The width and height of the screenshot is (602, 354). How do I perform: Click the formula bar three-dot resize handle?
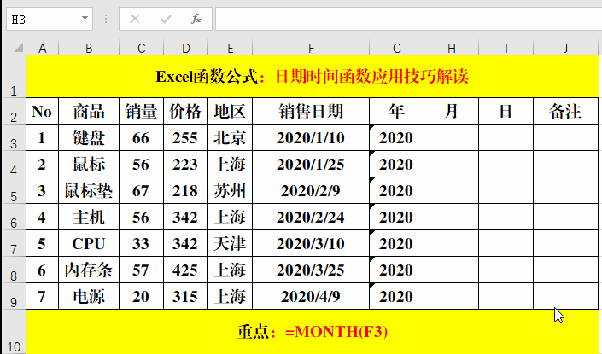coord(106,19)
